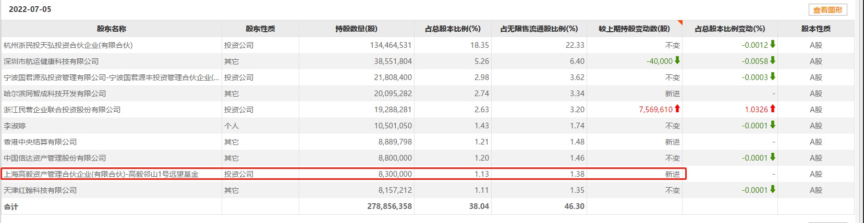The width and height of the screenshot is (864, 223).
Task: Click the holding amount 21,808,400
Action: (x=393, y=77)
